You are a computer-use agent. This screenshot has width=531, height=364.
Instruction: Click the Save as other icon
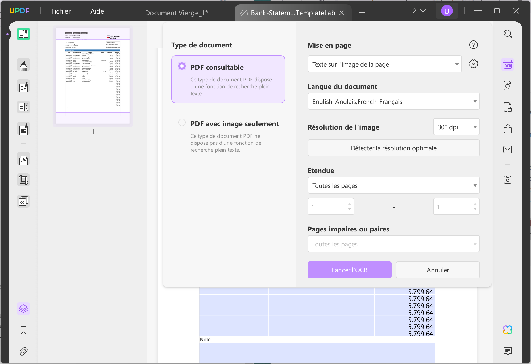508,180
